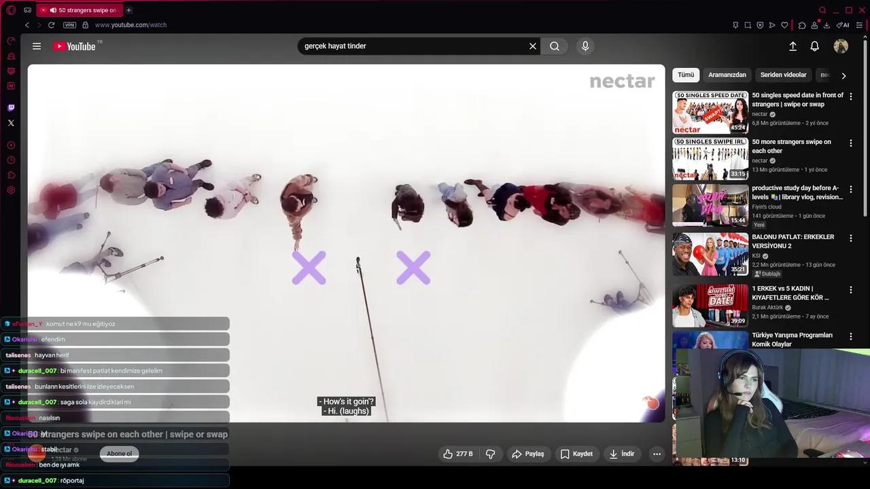The width and height of the screenshot is (870, 489).
Task: Open Opera account profile icon
Action: [814, 25]
